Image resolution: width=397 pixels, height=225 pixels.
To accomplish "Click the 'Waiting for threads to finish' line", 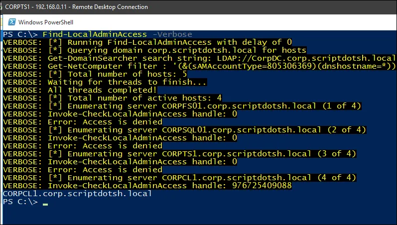I will point(105,82).
